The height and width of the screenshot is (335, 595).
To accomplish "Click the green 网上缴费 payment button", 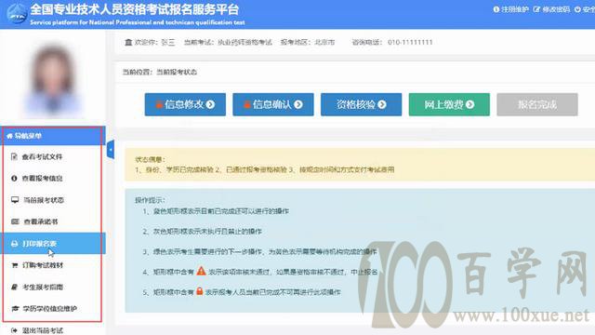I will pyautogui.click(x=449, y=104).
